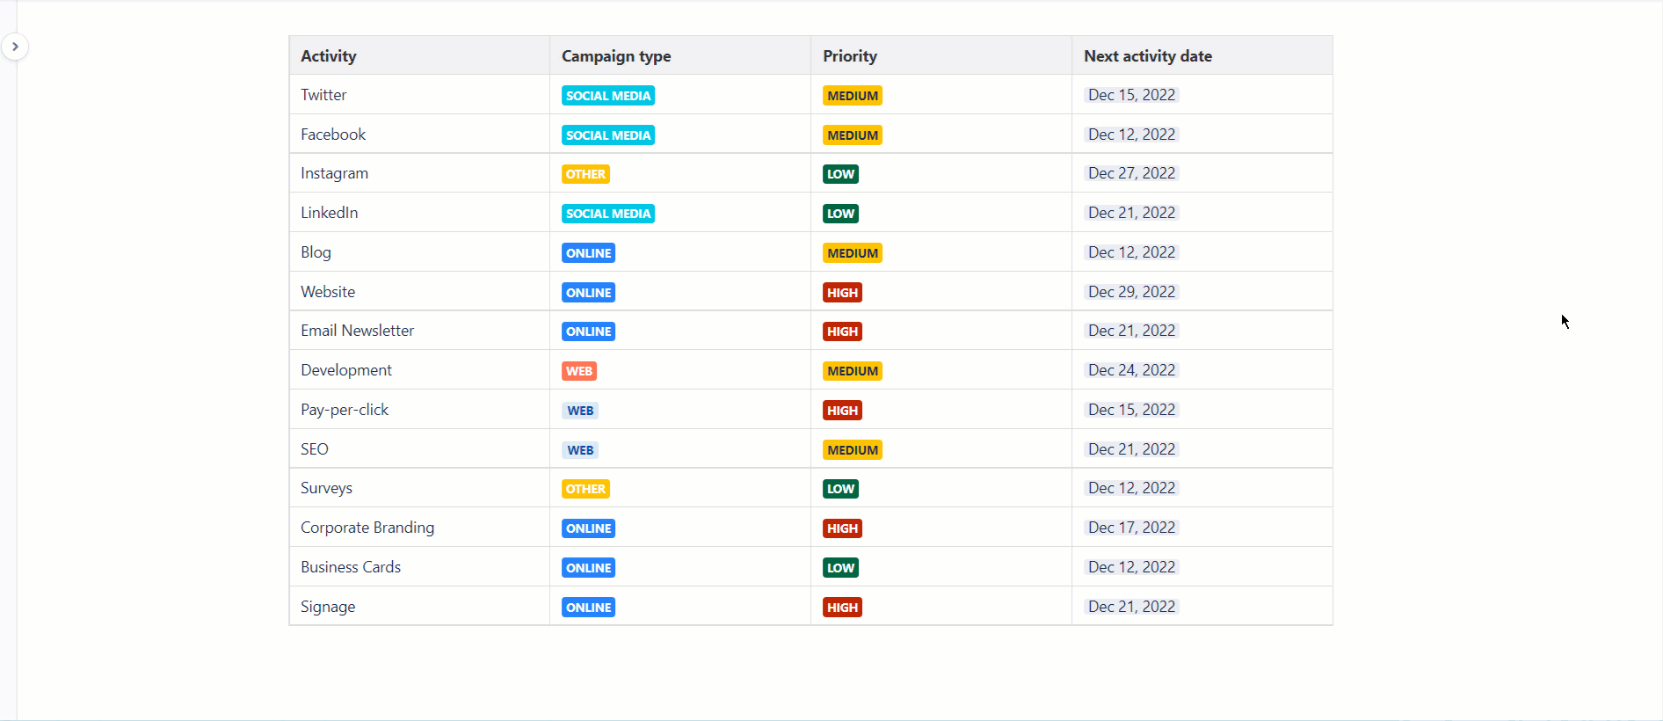Open the Dec 15, 2022 date for Twitter
This screenshot has width=1663, height=721.
(x=1131, y=95)
